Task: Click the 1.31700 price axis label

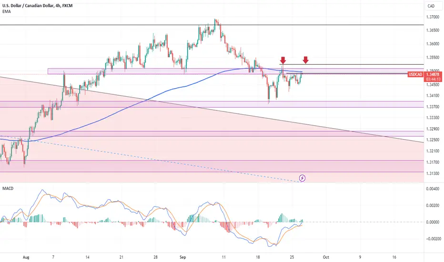Action: 433,162
